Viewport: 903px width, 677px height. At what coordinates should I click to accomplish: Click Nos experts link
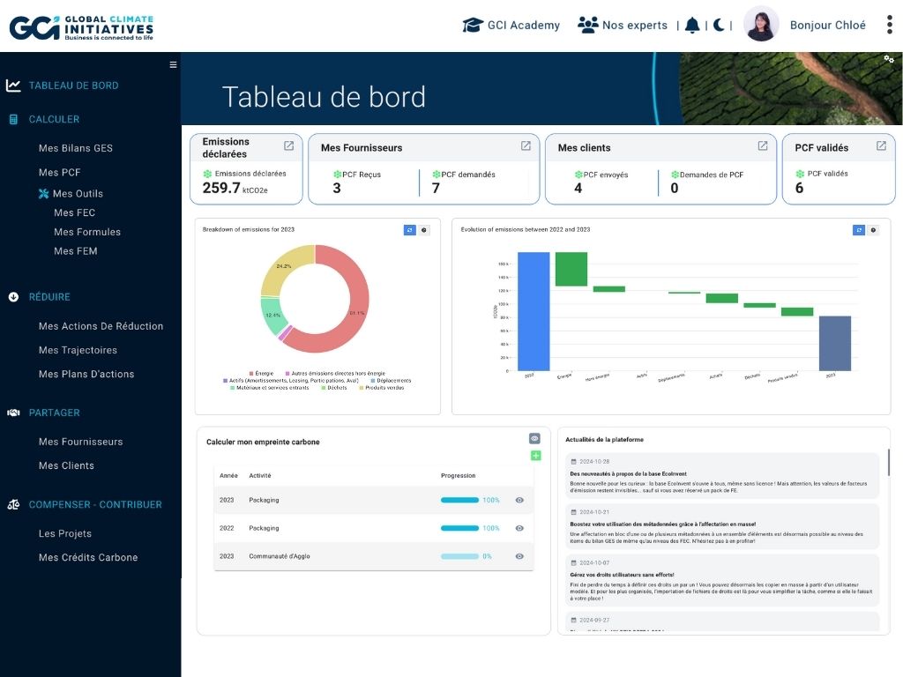(623, 25)
